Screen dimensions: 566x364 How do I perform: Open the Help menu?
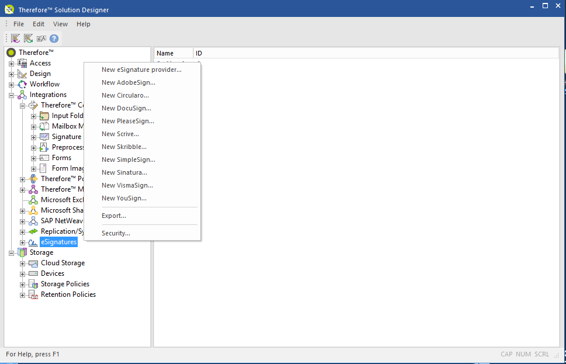pos(84,24)
